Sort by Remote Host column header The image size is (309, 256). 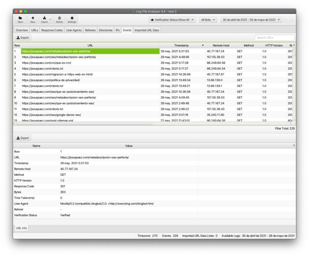(x=221, y=45)
